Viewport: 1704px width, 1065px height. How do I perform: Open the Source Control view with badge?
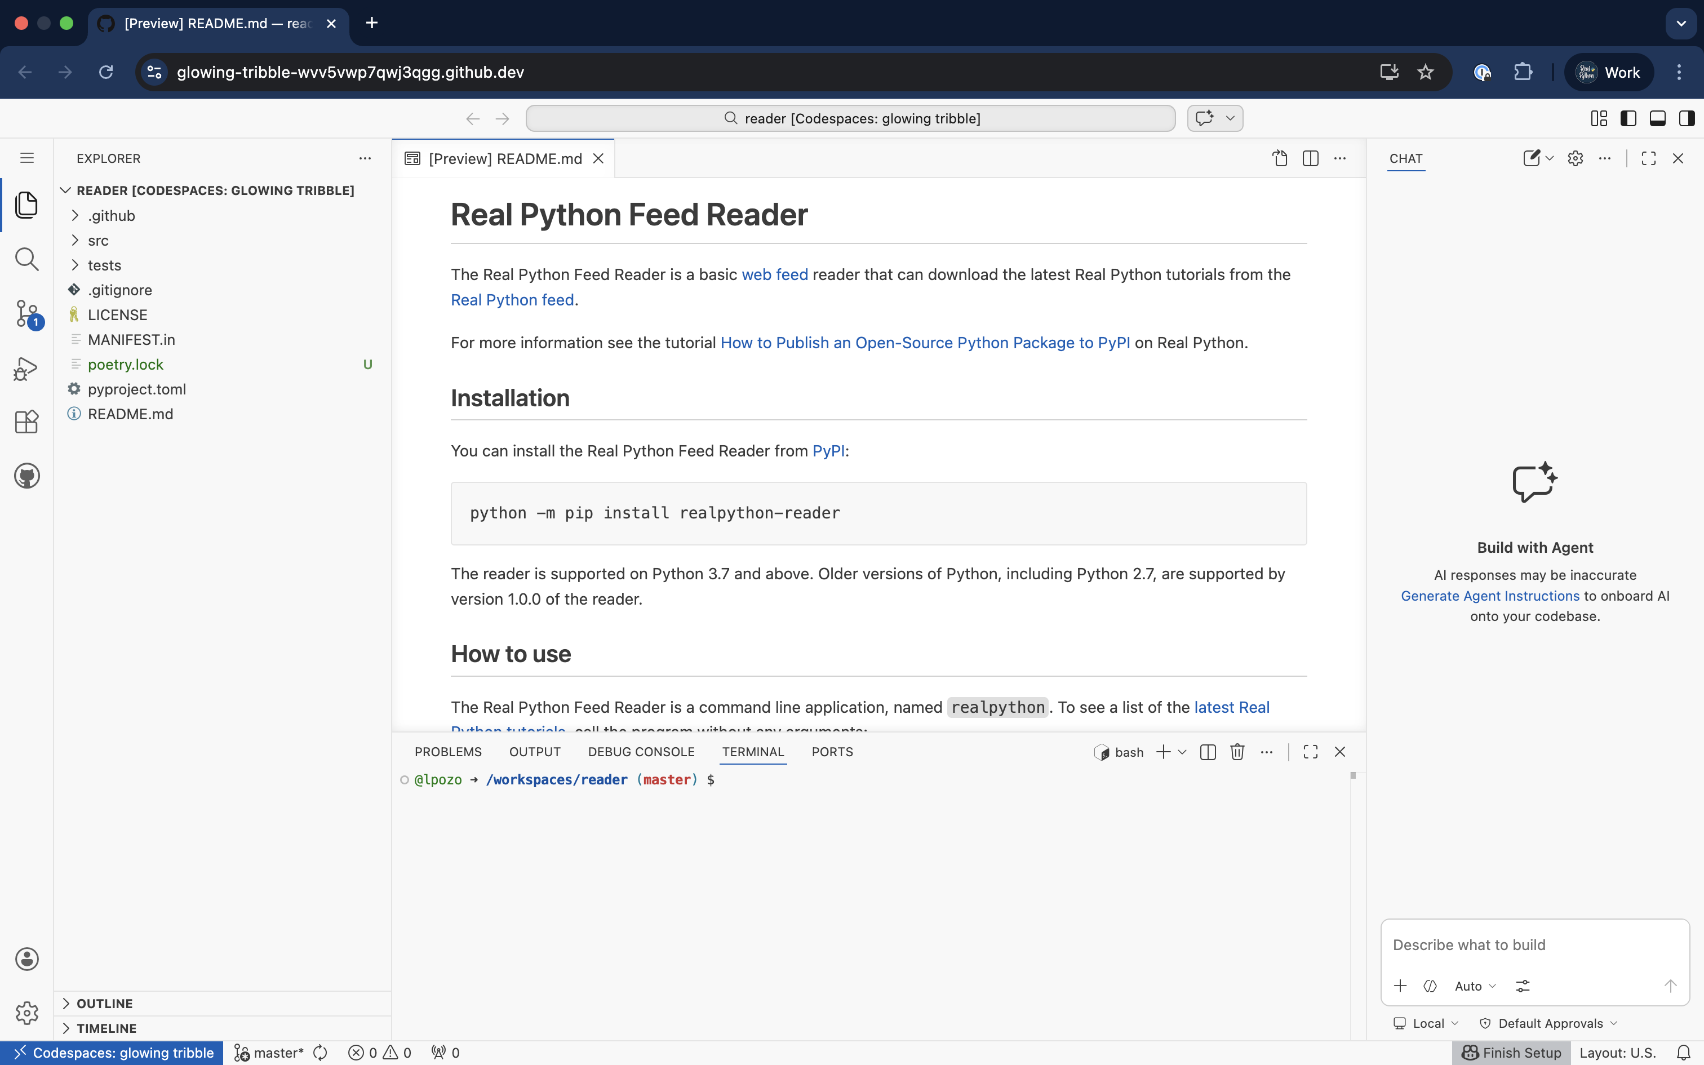pyautogui.click(x=28, y=314)
